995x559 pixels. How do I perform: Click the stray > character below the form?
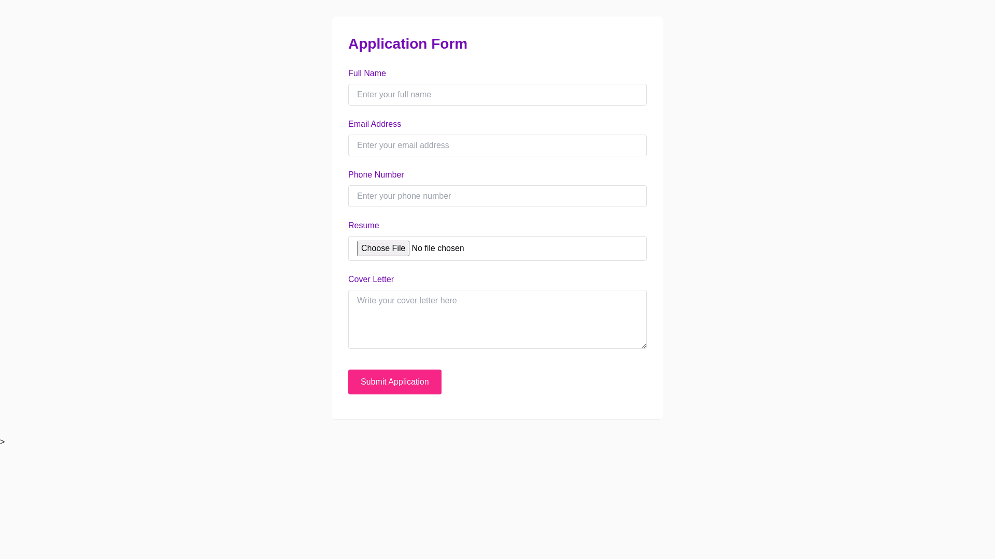tap(3, 442)
